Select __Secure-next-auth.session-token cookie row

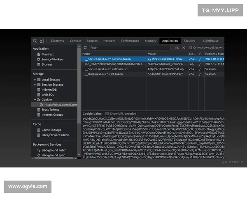click(x=153, y=59)
